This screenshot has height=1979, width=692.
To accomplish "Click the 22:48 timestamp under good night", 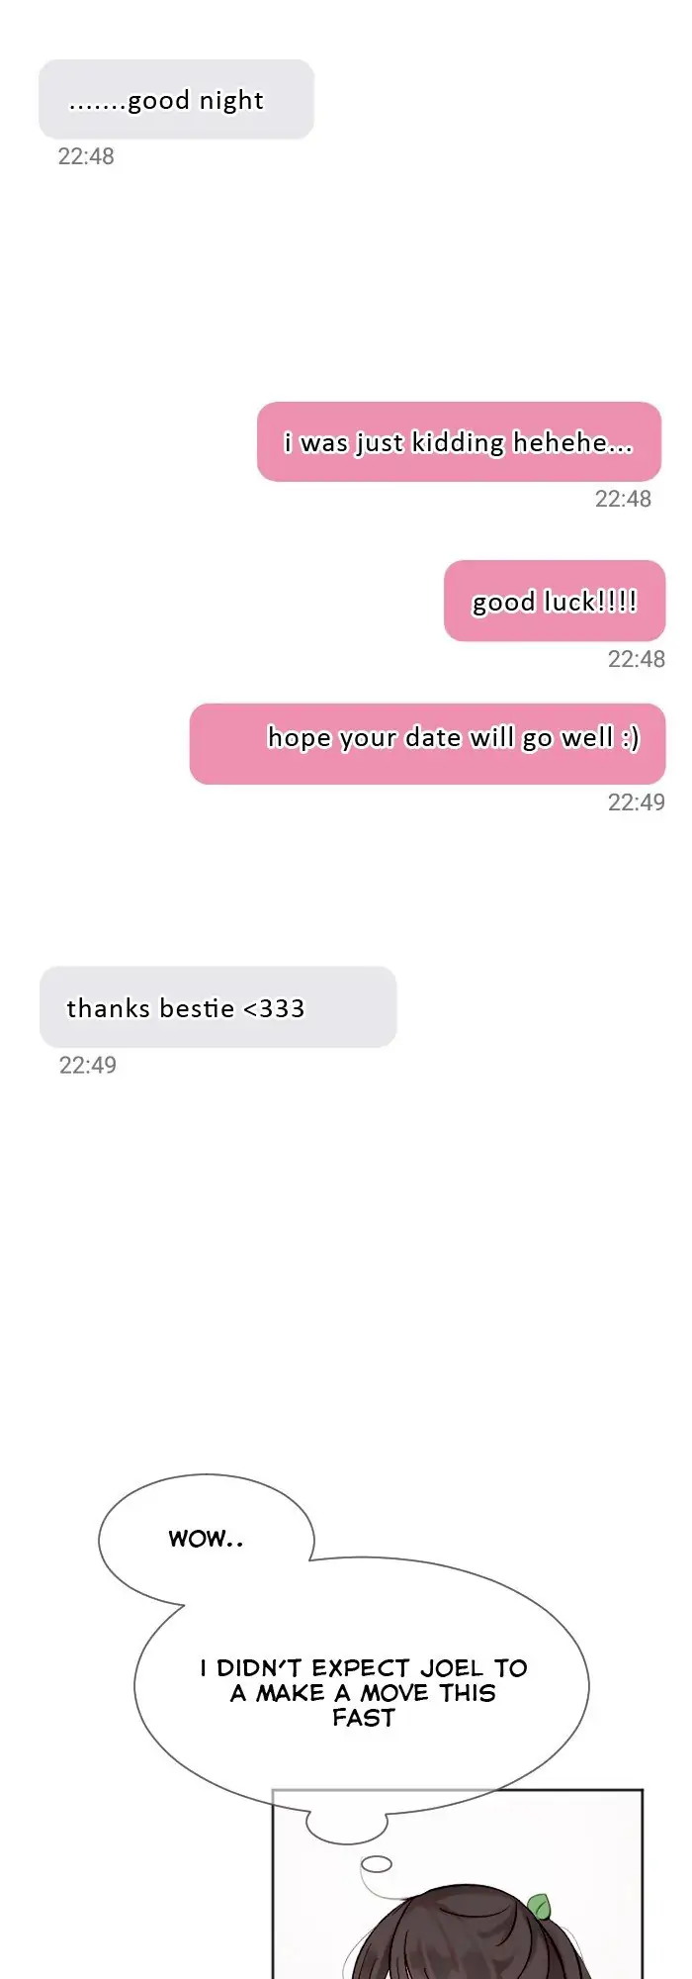I will point(86,156).
